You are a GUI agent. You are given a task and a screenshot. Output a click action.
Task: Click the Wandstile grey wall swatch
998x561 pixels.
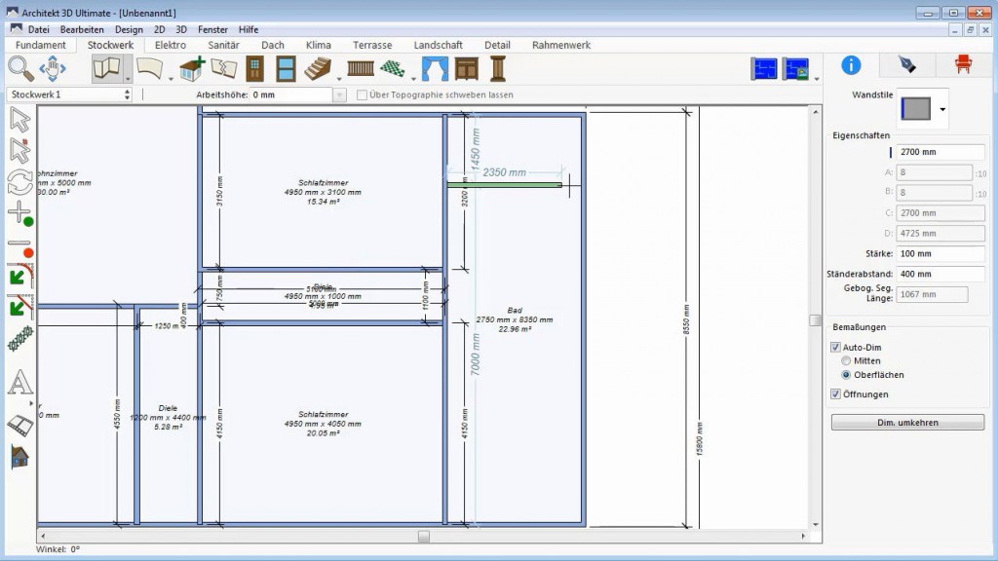(916, 109)
